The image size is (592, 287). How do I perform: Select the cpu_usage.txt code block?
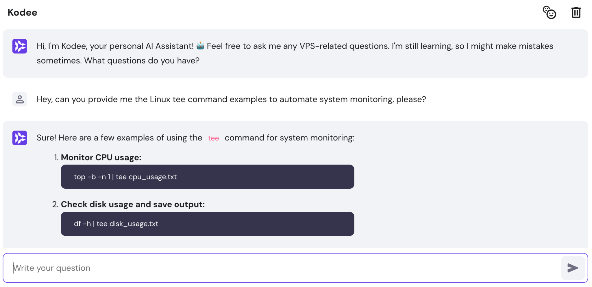click(x=207, y=177)
